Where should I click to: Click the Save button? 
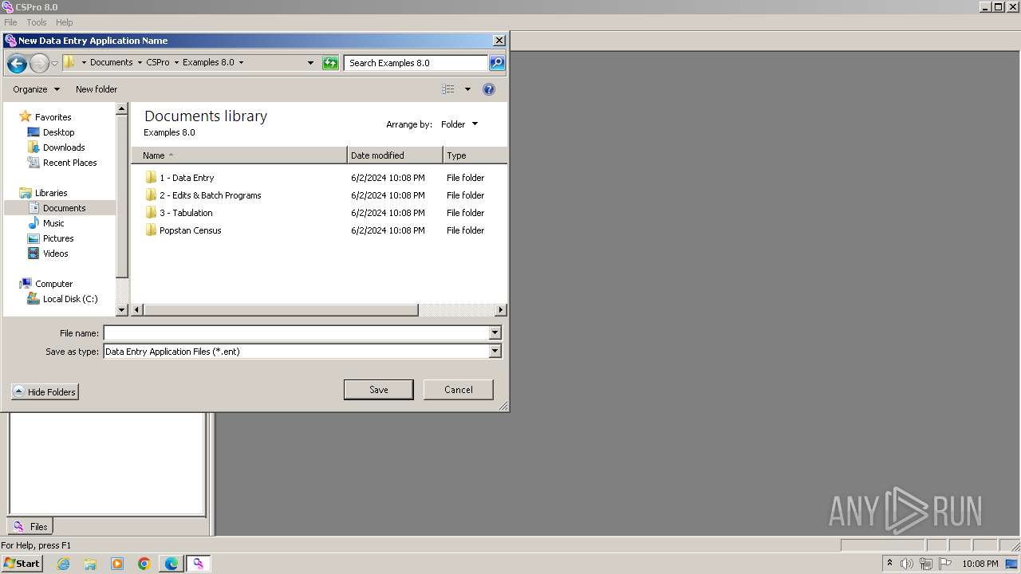[378, 390]
